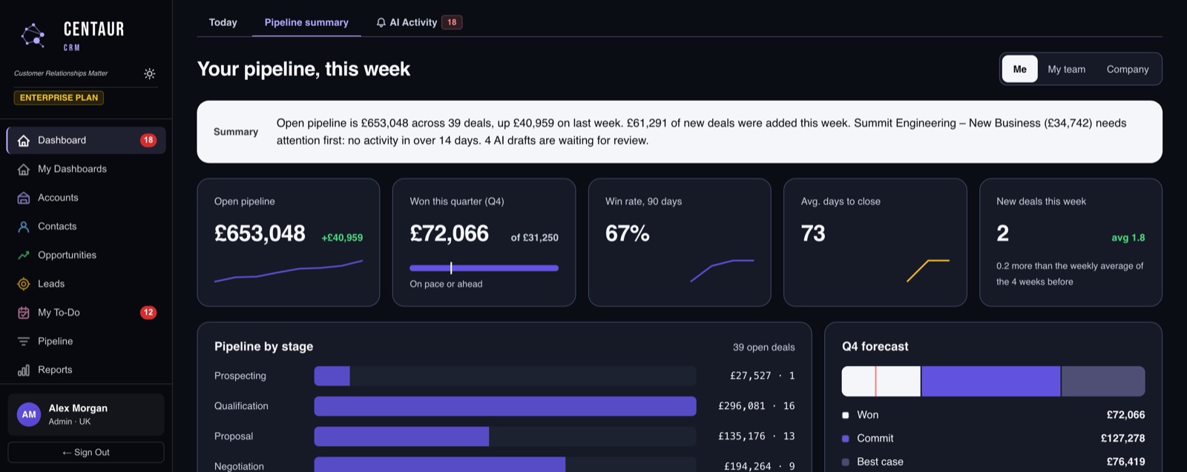The width and height of the screenshot is (1187, 472).
Task: Open Alex Morgan's profile card
Action: click(x=86, y=415)
